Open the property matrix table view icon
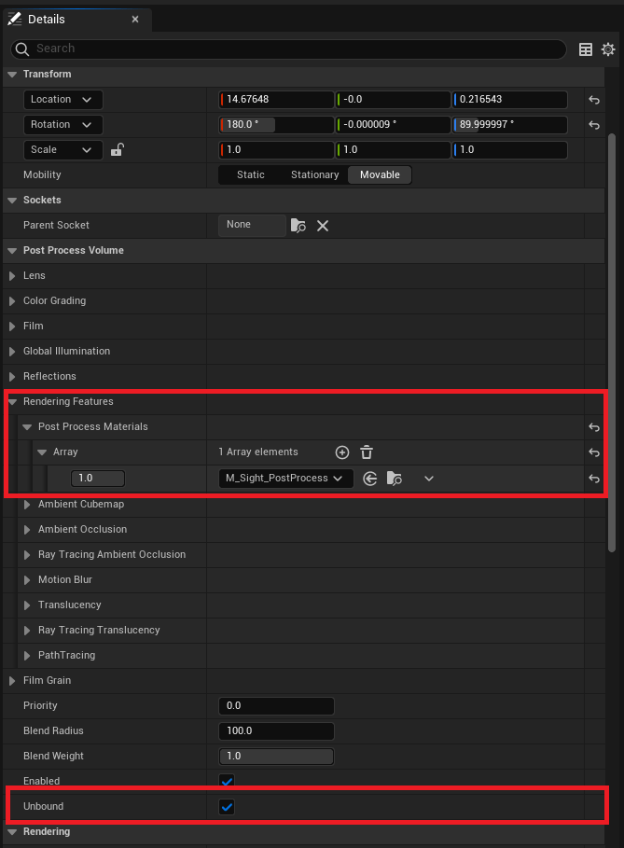This screenshot has width=624, height=848. point(586,49)
